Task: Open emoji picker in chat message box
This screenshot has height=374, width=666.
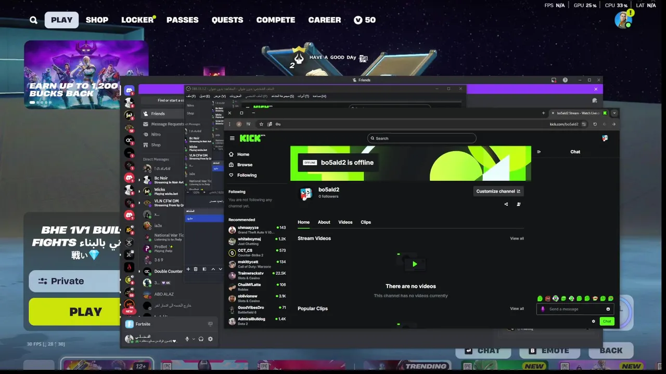Action: (608, 309)
